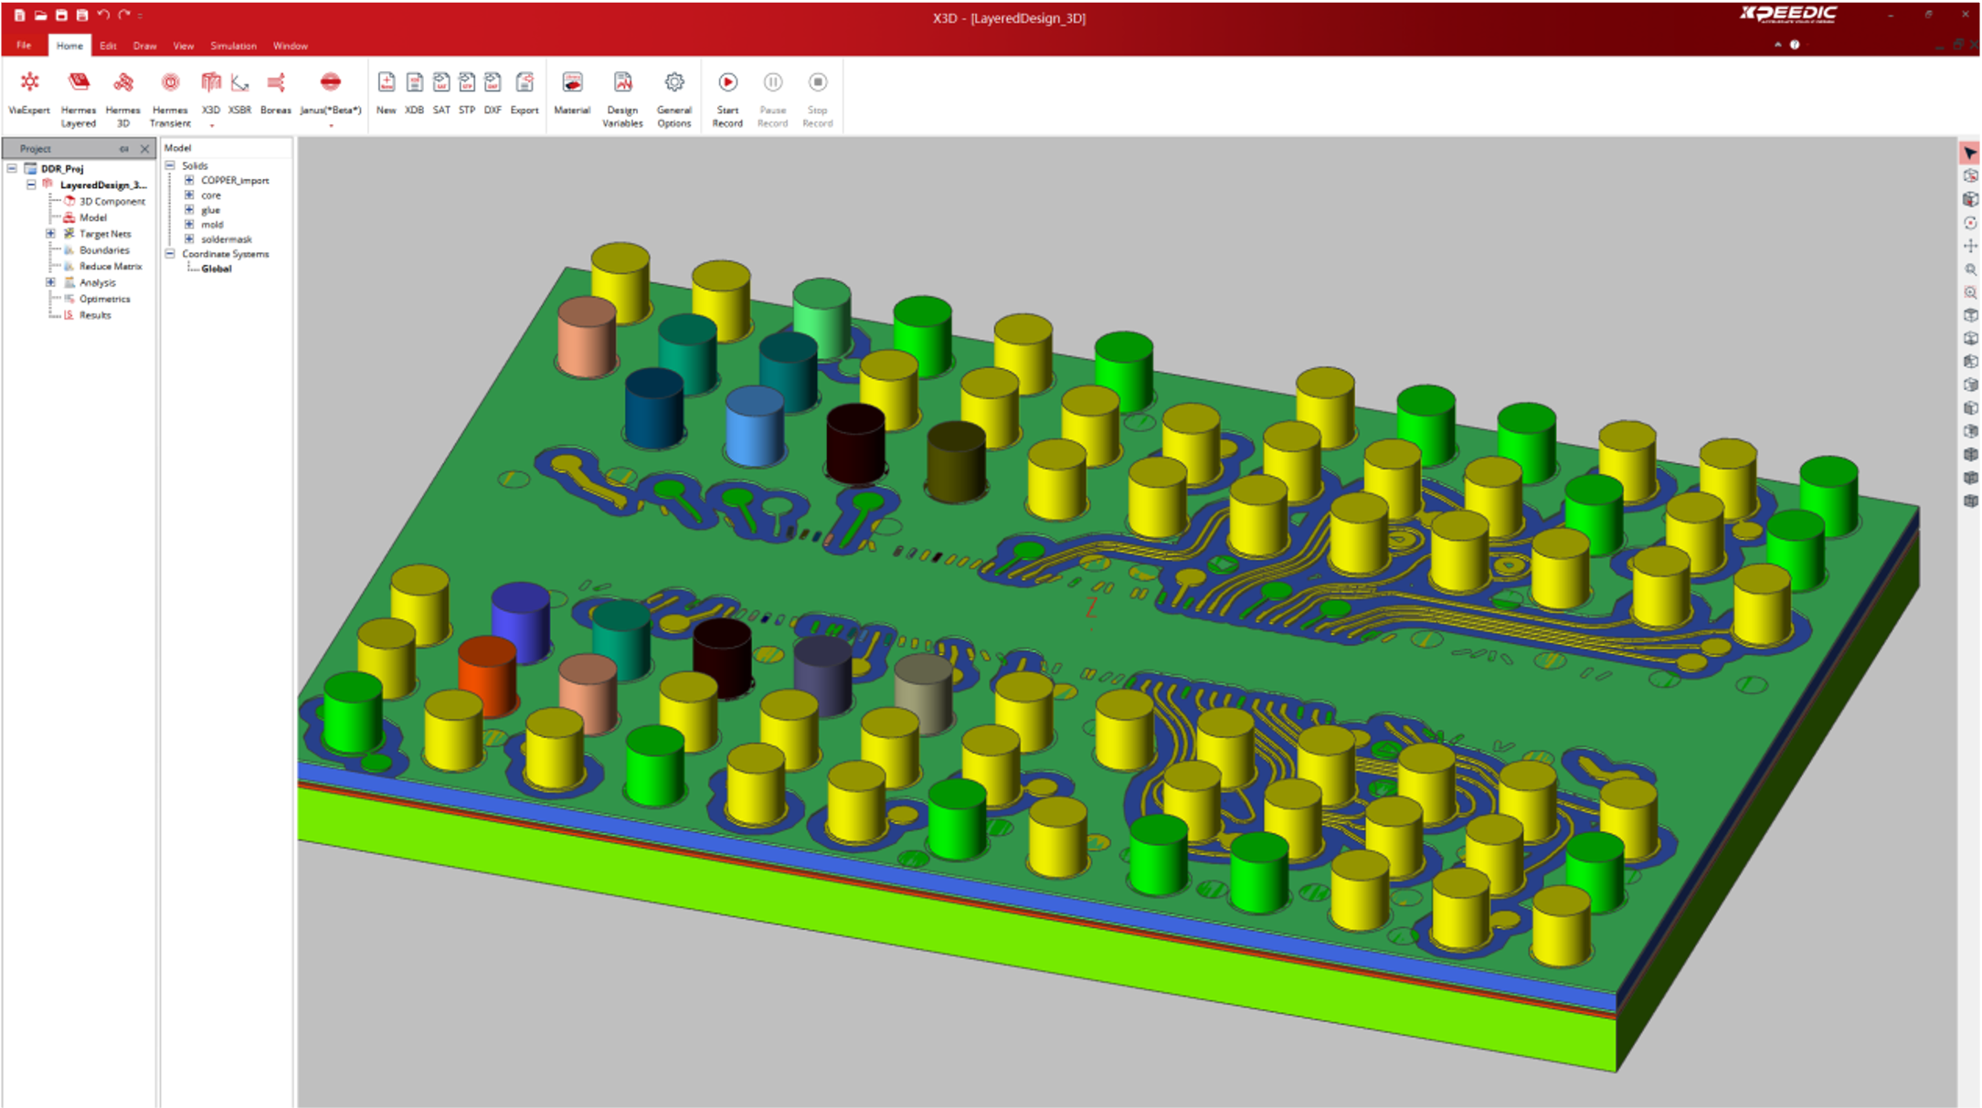The image size is (1982, 1108).
Task: Expand the Target Nets node
Action: tap(50, 234)
